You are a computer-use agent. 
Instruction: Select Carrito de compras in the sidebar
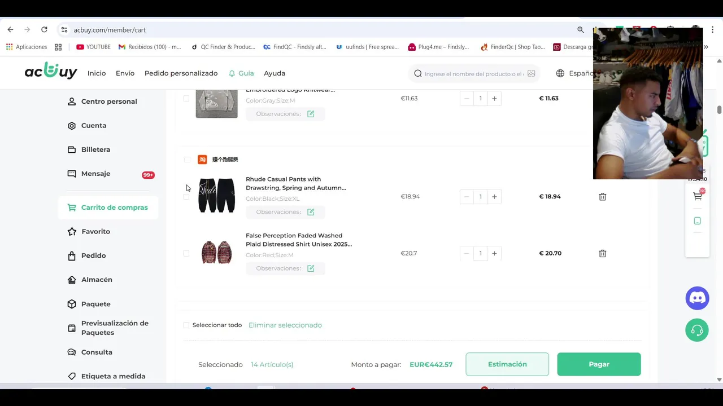(108, 208)
